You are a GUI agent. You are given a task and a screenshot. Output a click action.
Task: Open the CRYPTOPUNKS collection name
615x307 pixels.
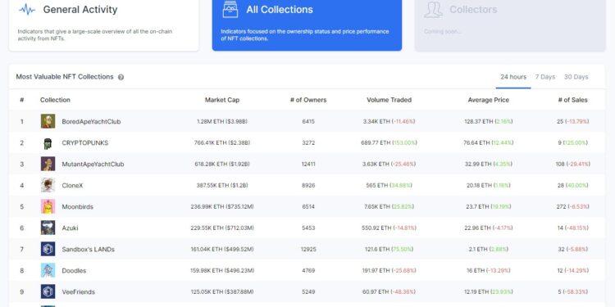(x=85, y=143)
